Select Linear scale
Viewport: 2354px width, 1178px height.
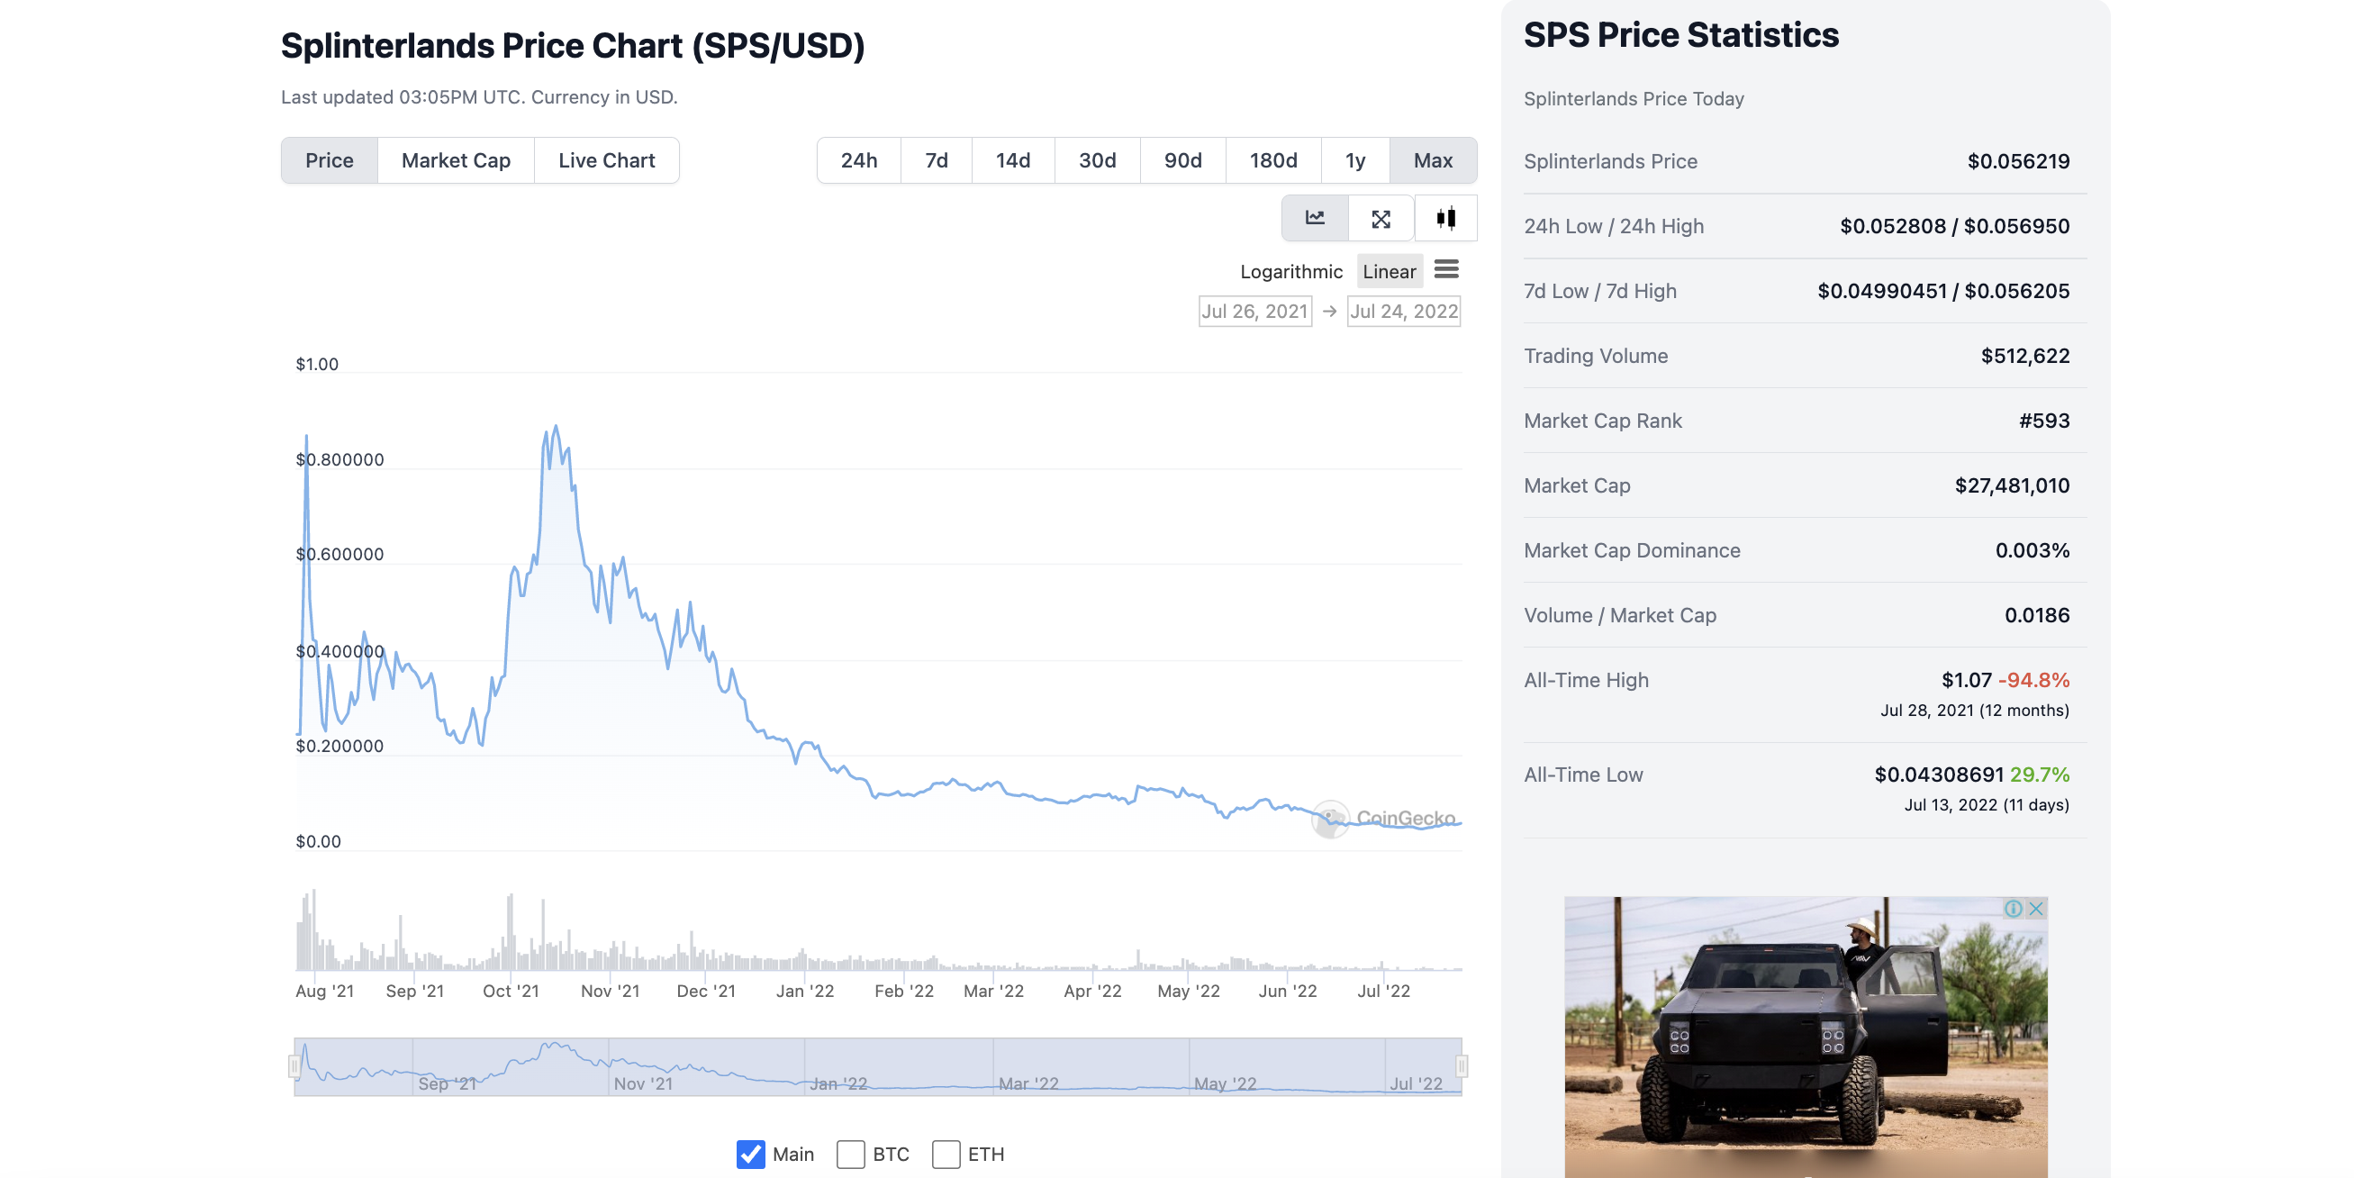(1389, 271)
